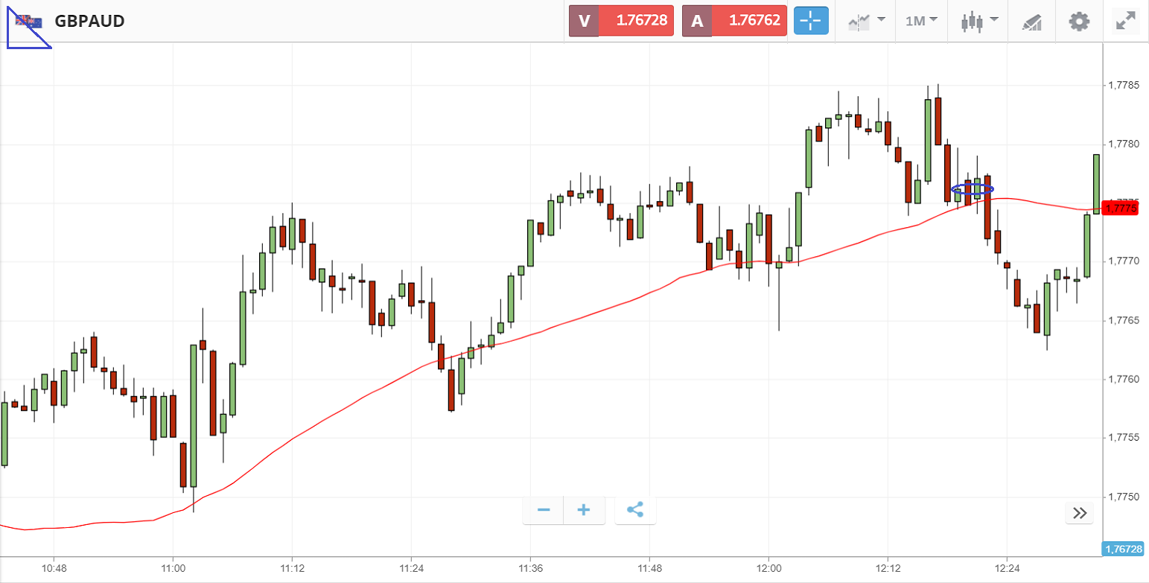The width and height of the screenshot is (1149, 583).
Task: Select the drawing tools pencil icon
Action: [1031, 22]
